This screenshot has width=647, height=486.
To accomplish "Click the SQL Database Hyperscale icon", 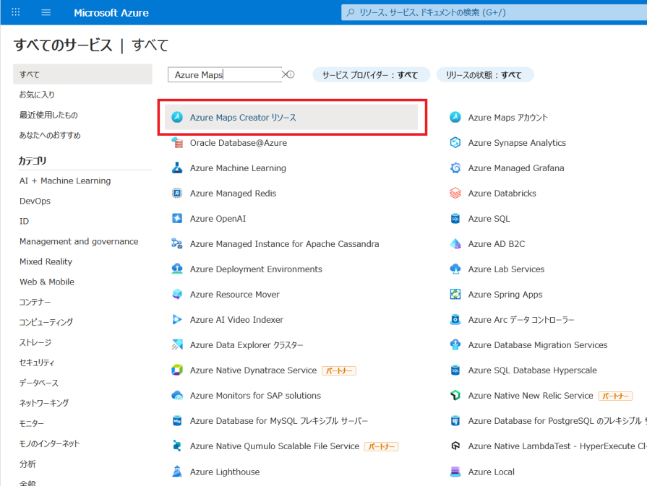I will coord(455,370).
